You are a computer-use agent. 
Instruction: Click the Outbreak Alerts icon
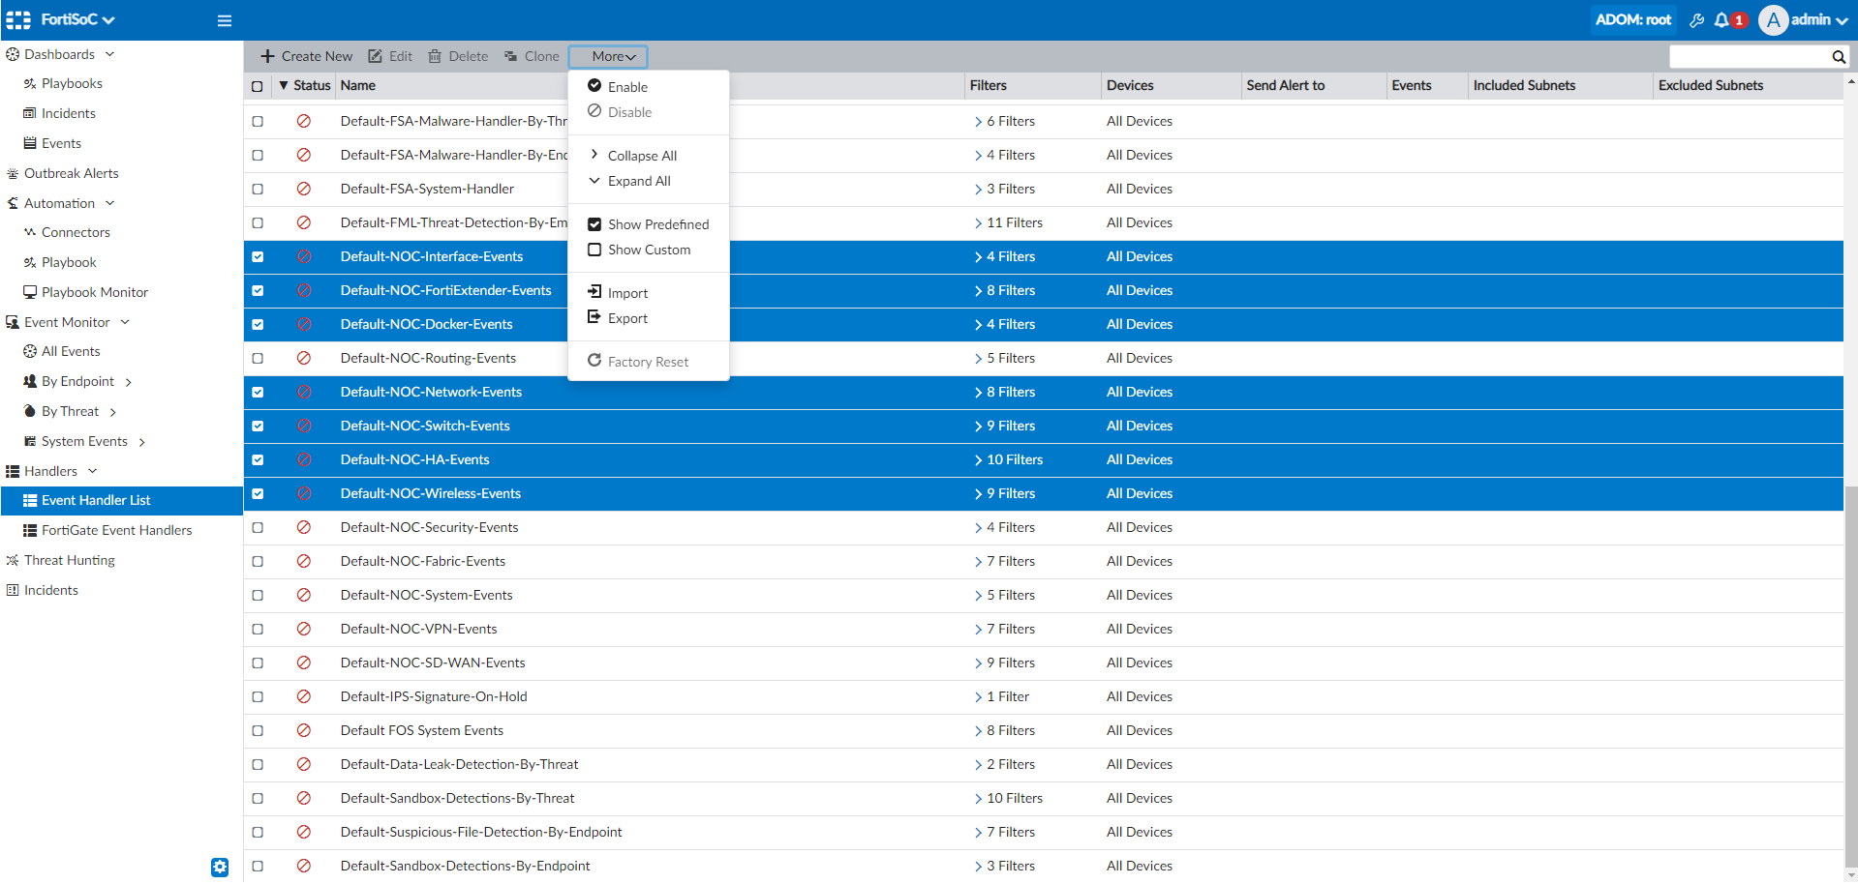13,173
